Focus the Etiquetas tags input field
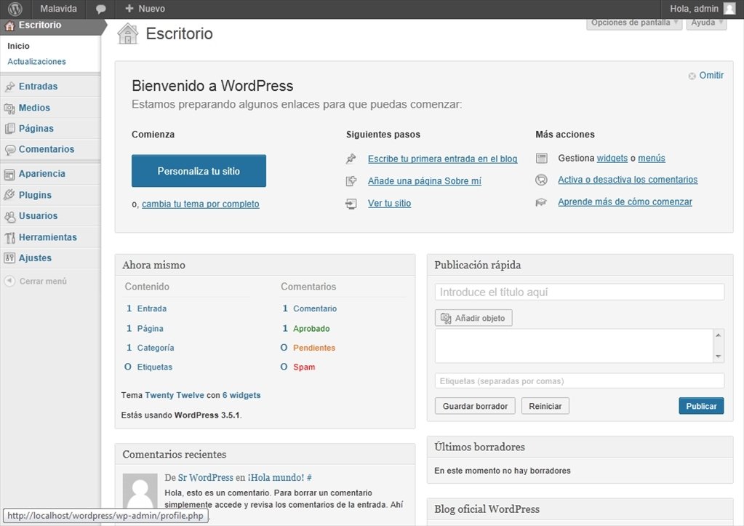744x526 pixels. pos(580,380)
